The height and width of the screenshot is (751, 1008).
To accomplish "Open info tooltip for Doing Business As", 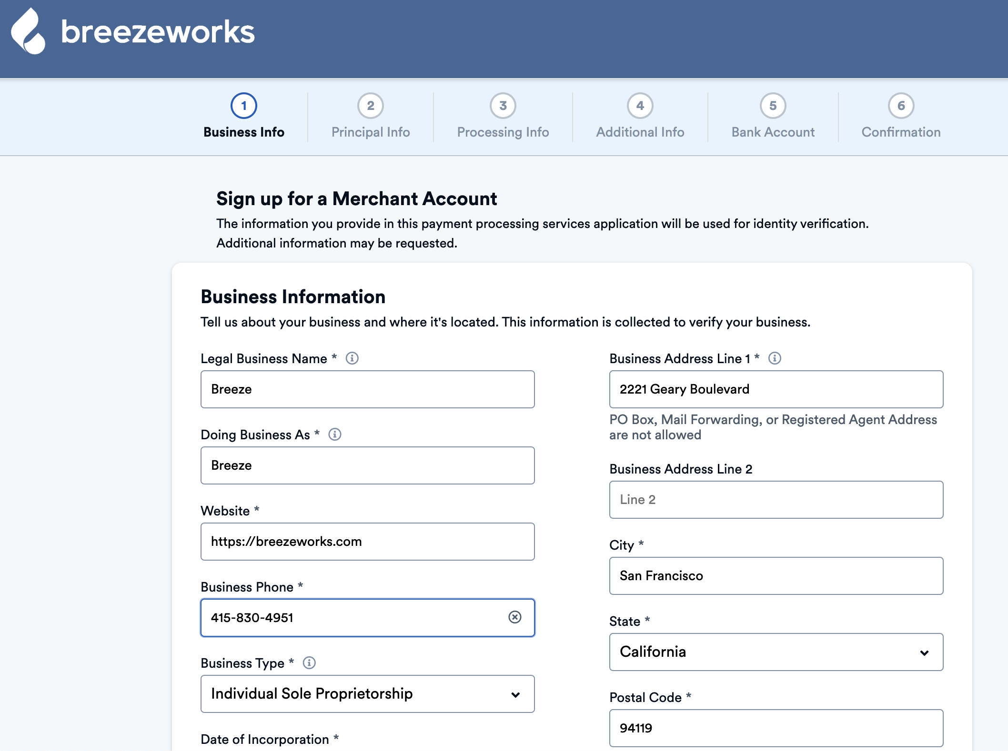I will (x=335, y=434).
